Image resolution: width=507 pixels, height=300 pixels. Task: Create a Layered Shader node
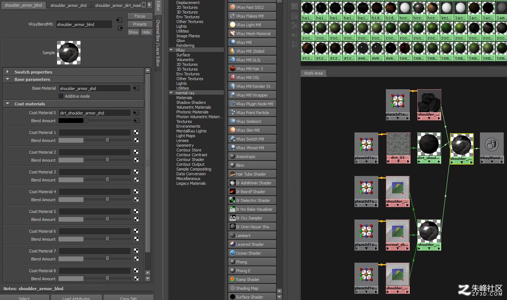[x=252, y=244]
